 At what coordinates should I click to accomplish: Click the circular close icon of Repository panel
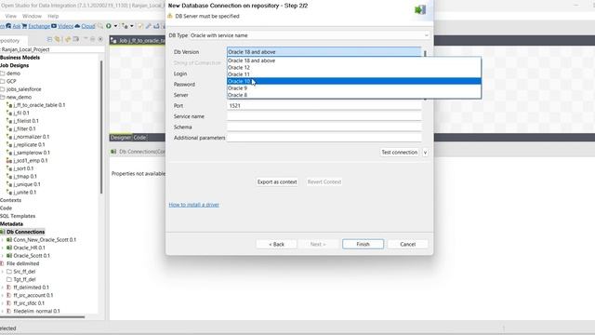point(100,39)
